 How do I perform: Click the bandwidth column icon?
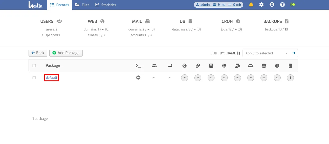tap(170, 66)
